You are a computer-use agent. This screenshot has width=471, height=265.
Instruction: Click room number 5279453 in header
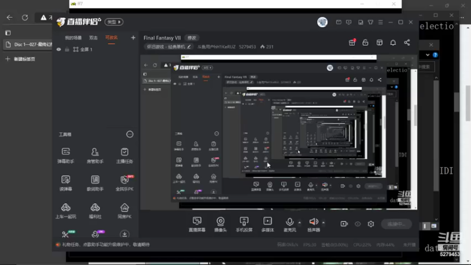(247, 47)
